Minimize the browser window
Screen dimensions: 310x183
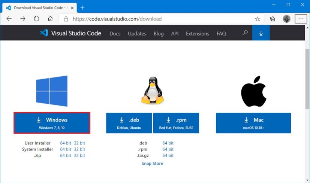(274, 4)
